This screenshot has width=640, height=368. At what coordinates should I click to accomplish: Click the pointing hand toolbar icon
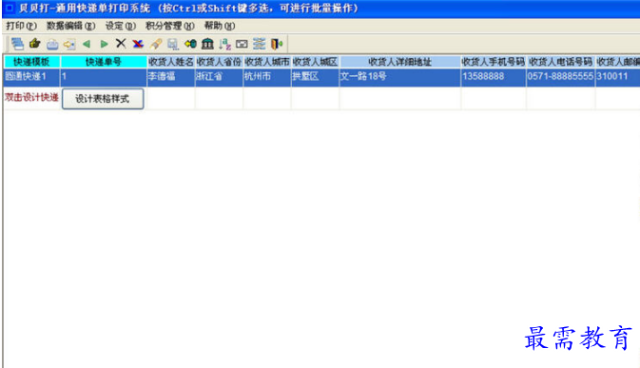(x=34, y=43)
